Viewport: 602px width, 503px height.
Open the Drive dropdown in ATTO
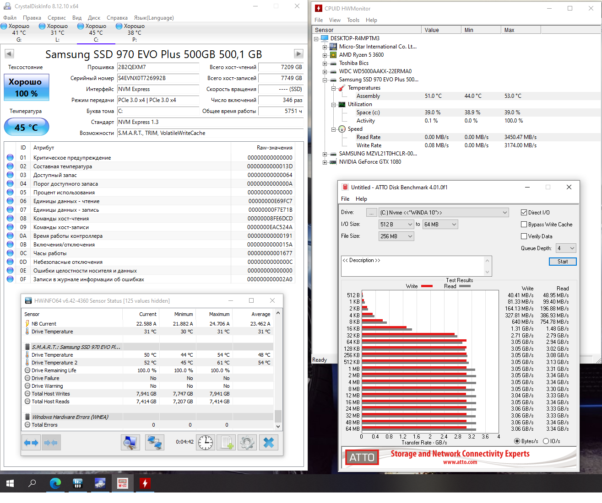point(444,213)
